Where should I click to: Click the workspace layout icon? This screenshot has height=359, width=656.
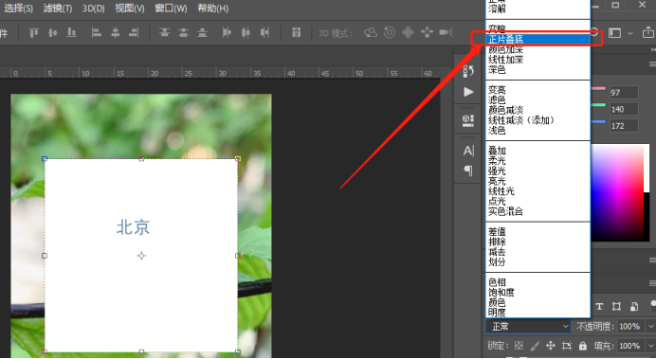pos(614,33)
